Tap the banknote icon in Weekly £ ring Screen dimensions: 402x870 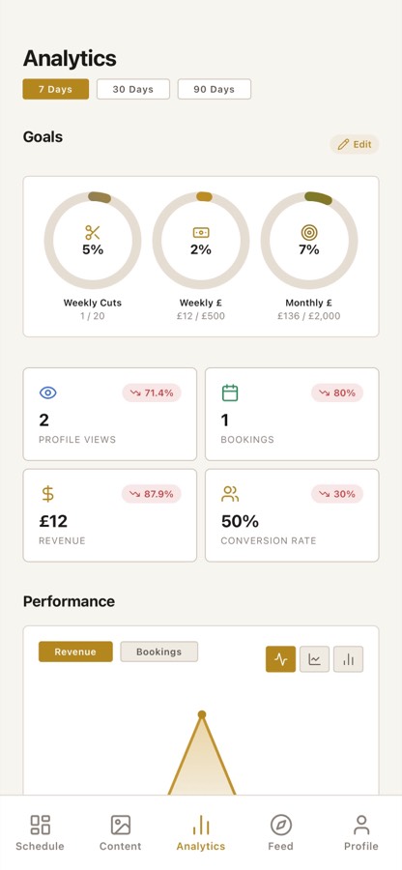point(201,232)
